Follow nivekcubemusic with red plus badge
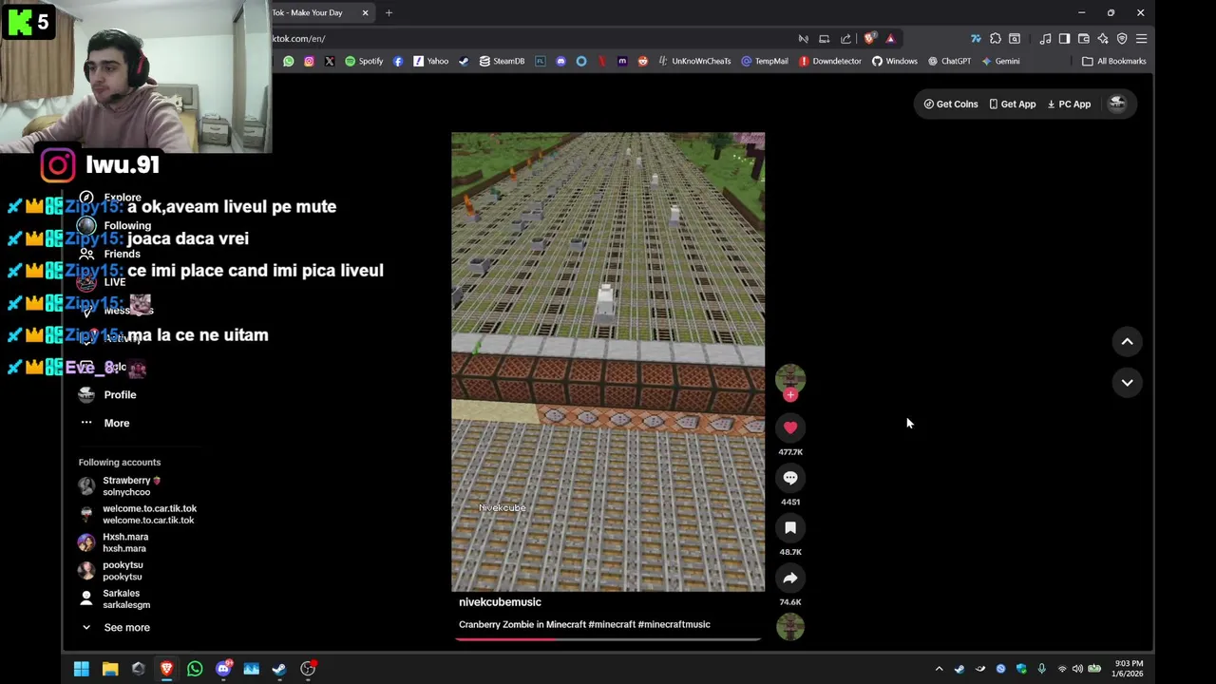Screen dimensions: 1216x684 [x=790, y=395]
